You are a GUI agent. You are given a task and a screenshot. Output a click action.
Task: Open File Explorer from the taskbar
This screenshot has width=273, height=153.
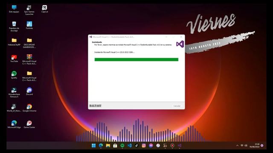(x=108, y=145)
